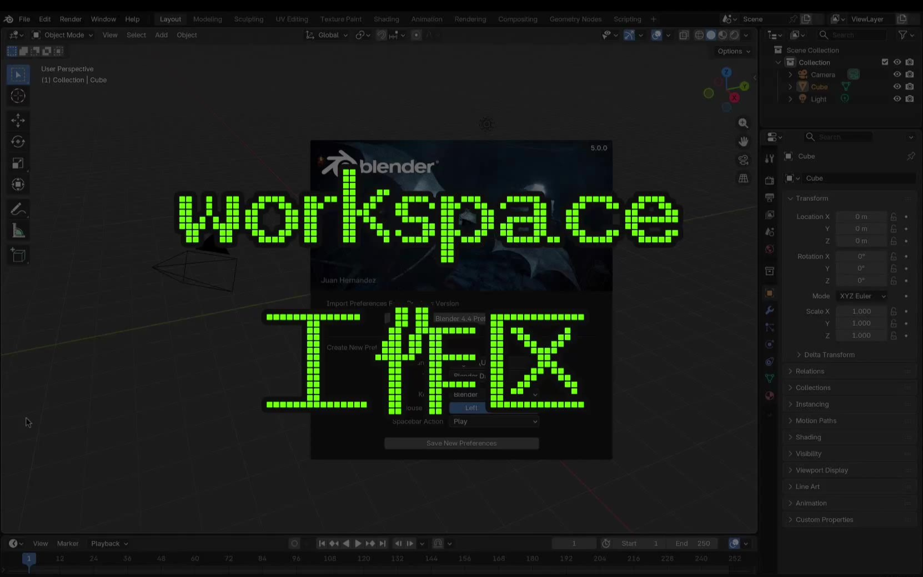This screenshot has width=923, height=577.
Task: Switch to wireframe viewport shading
Action: (699, 35)
